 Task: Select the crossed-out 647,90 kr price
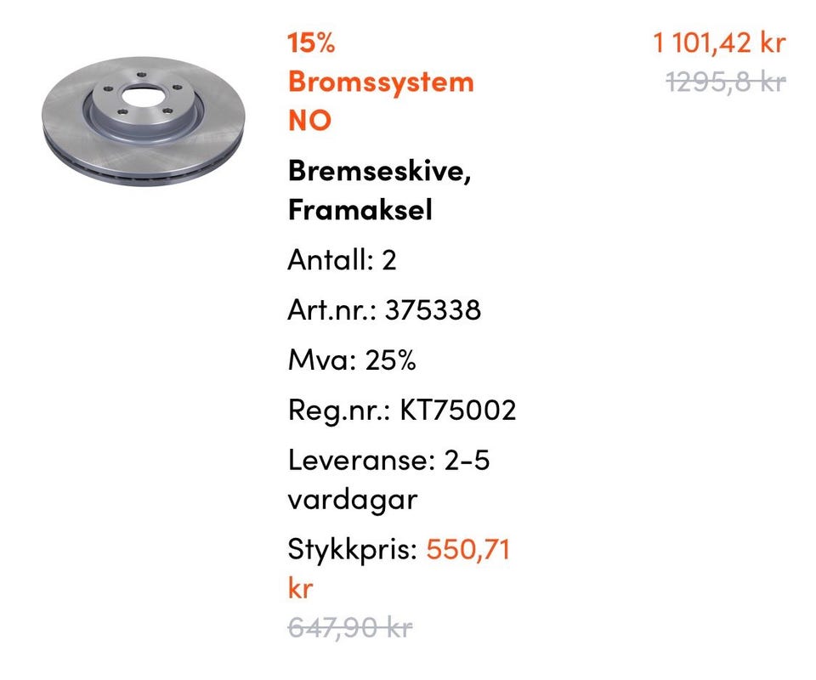pos(349,627)
